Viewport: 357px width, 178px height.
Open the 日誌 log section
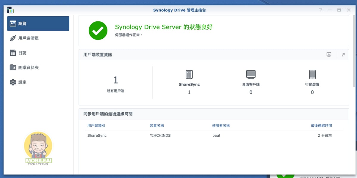tap(38, 53)
